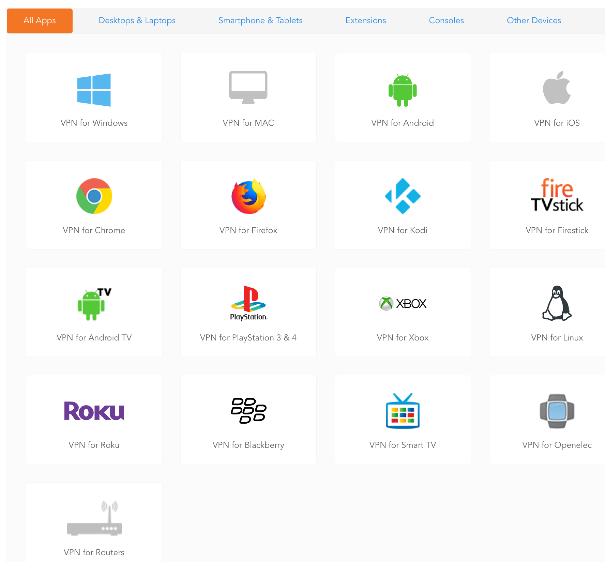Click the PlayStation logo
The image size is (605, 562).
point(248,303)
